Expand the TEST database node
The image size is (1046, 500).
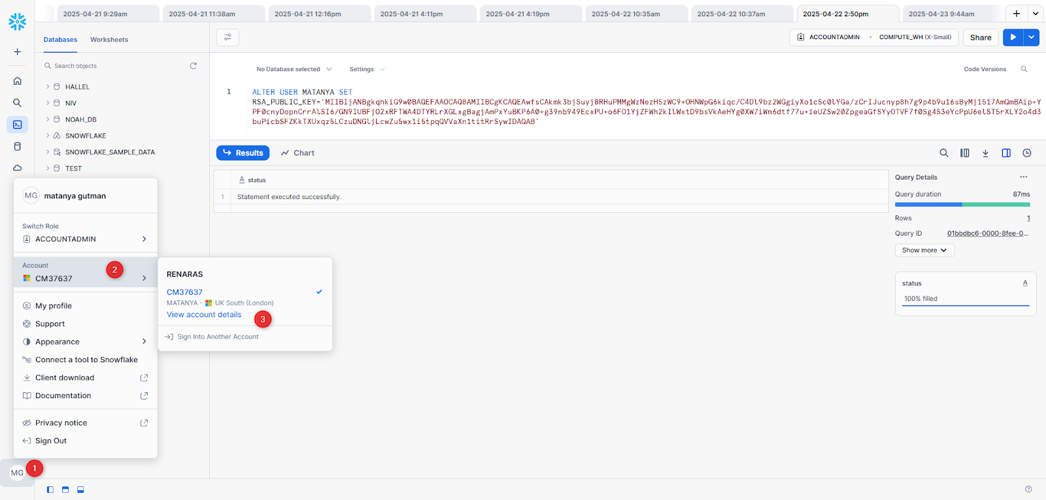(48, 168)
